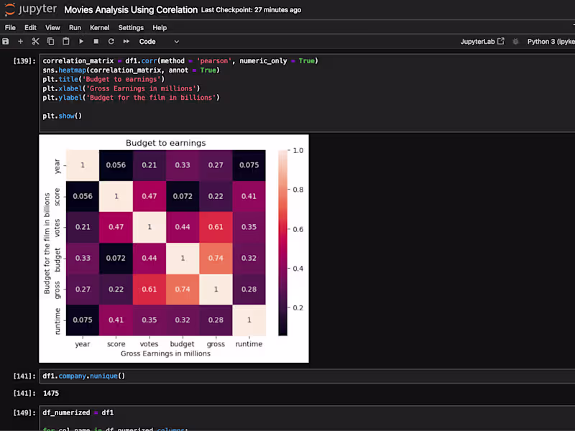This screenshot has width=575, height=431.
Task: Open the File menu
Action: click(x=10, y=27)
